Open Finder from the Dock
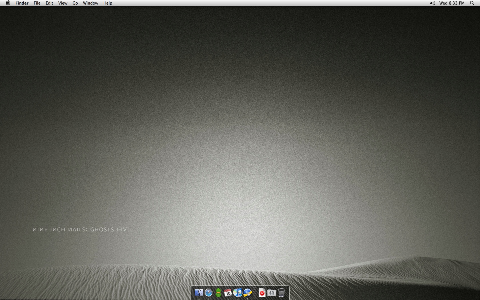Image resolution: width=480 pixels, height=300 pixels. pos(199,293)
